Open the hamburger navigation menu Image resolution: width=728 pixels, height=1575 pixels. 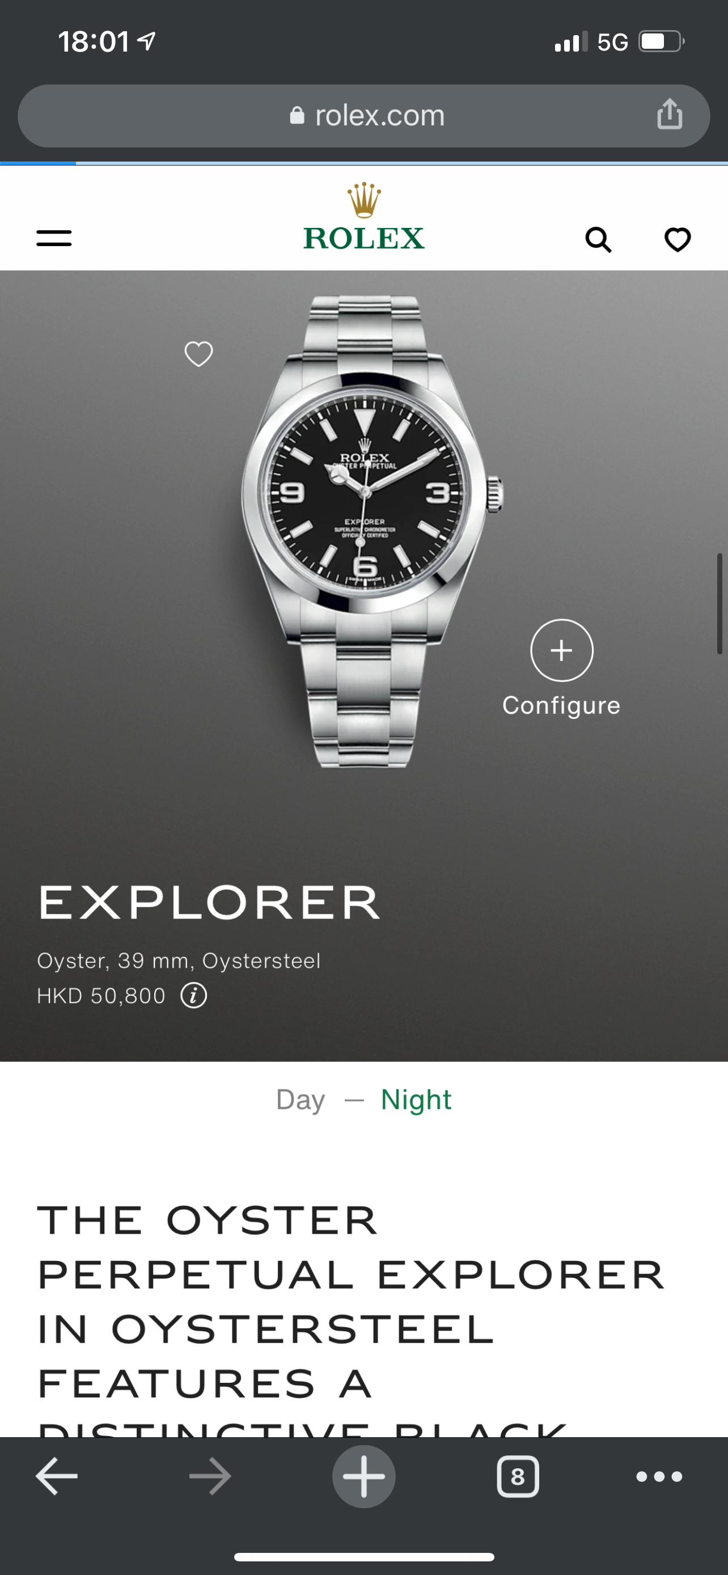(x=54, y=238)
